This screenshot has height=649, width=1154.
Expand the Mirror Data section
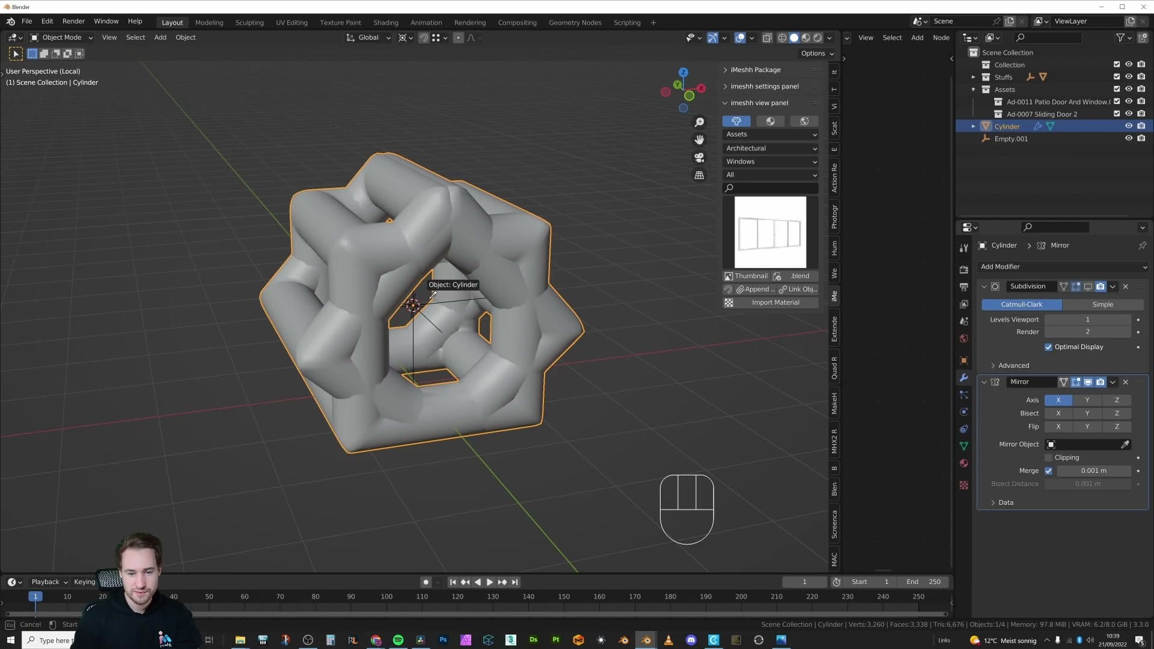pos(1002,502)
